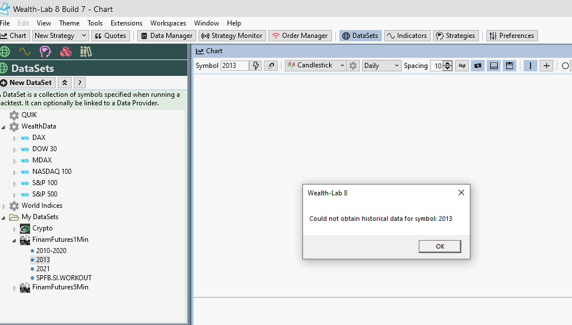
Task: Open the View menu
Action: pyautogui.click(x=44, y=23)
